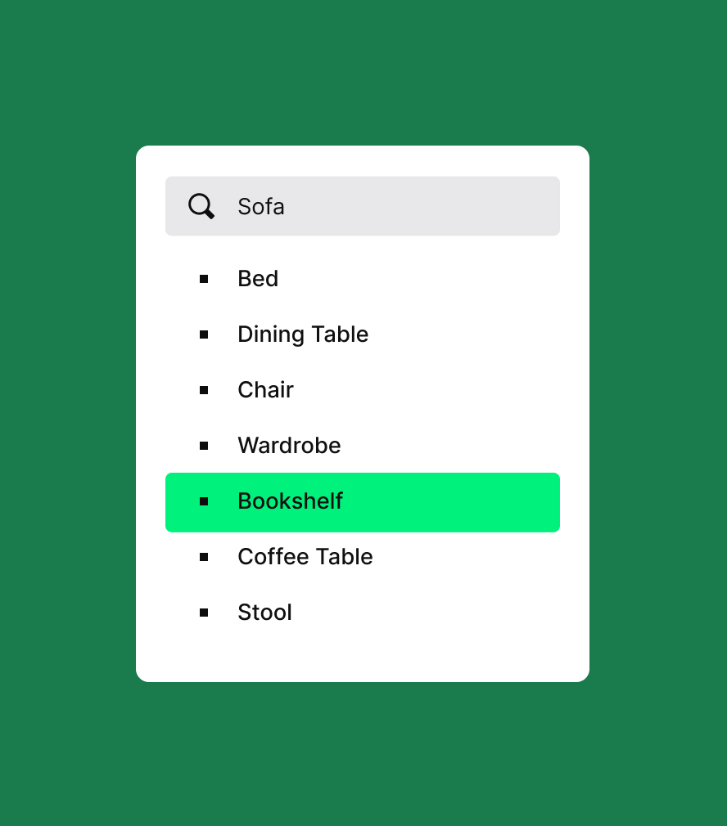Click the square bullet beside Stool
The width and height of the screenshot is (727, 826).
204,613
